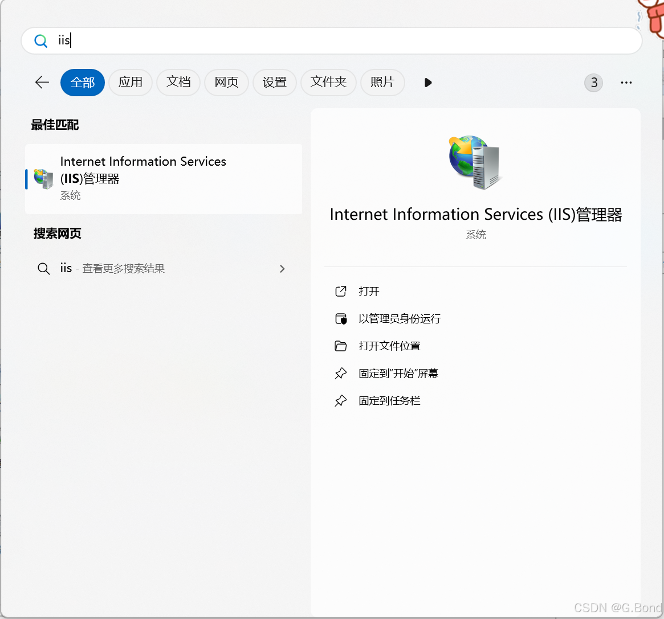Choose 固定到"开始"屏幕

[x=398, y=374]
